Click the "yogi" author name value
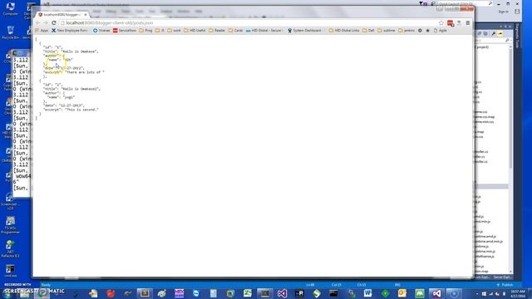The image size is (532, 299). (69, 97)
